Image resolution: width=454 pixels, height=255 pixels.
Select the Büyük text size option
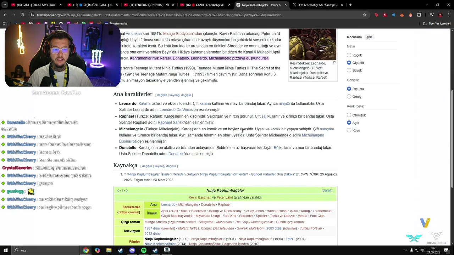(x=349, y=70)
